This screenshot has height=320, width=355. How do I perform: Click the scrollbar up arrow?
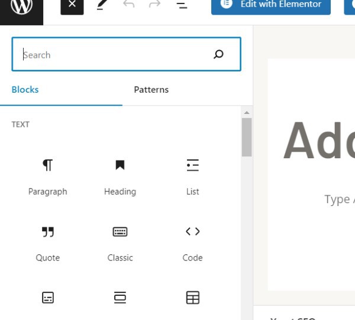247,113
